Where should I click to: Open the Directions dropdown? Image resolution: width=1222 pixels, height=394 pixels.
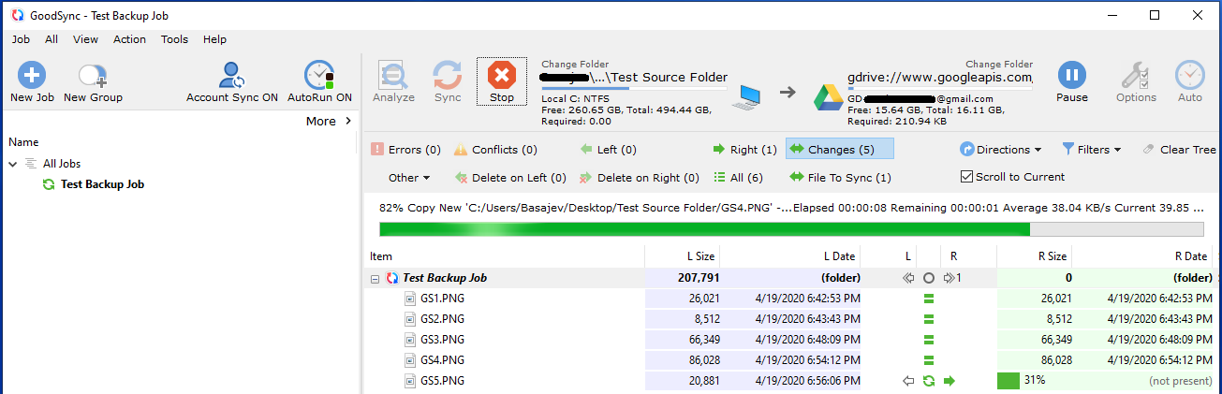pos(1001,150)
